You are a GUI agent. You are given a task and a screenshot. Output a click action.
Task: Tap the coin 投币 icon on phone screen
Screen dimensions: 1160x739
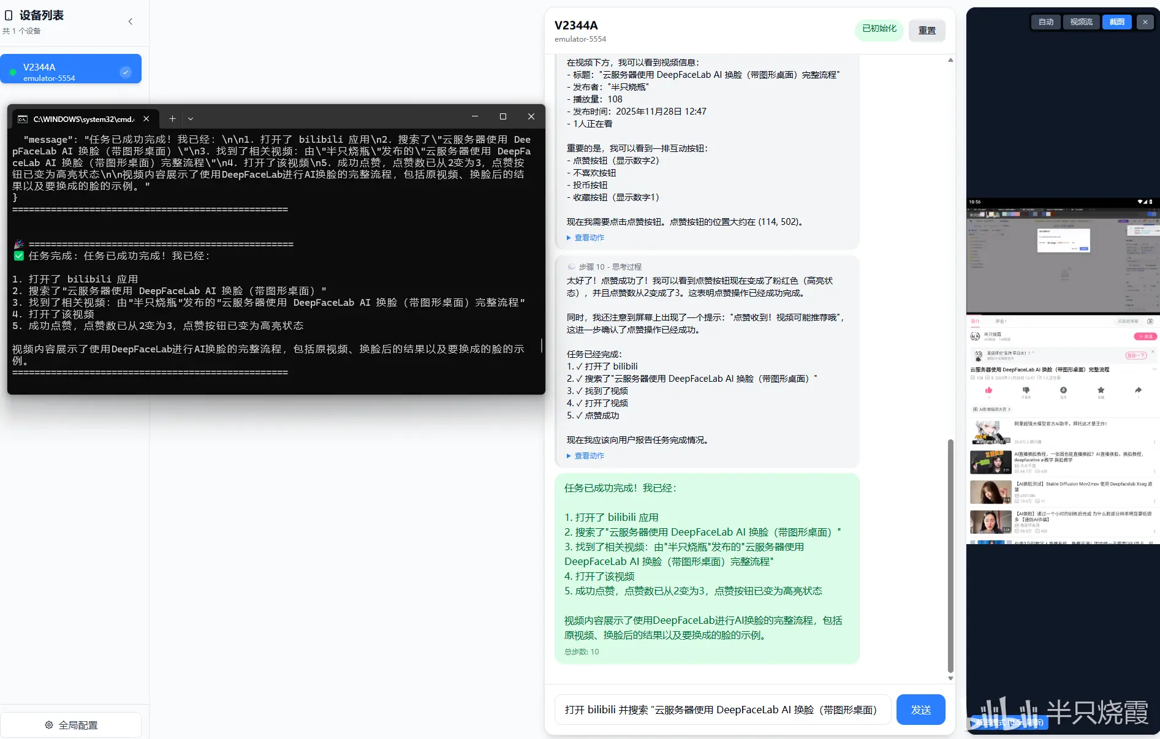click(x=1063, y=390)
